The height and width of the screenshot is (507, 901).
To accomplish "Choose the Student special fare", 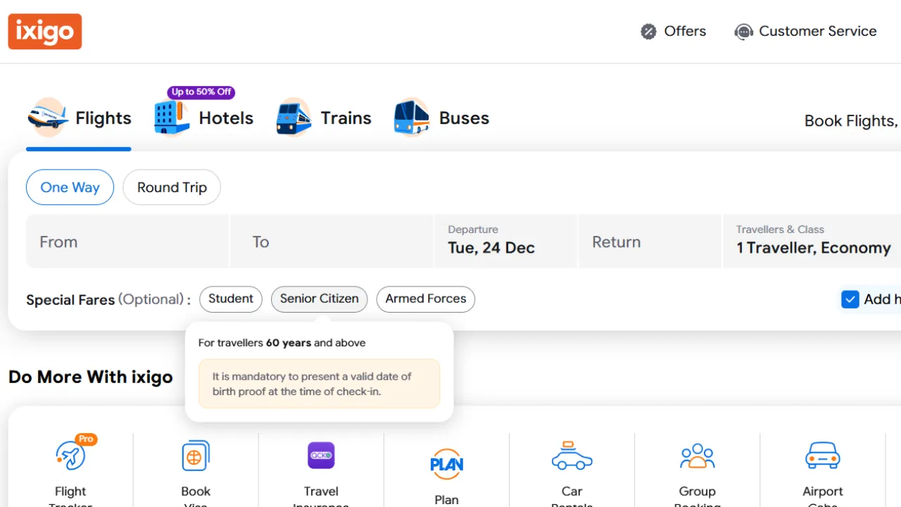I will coord(231,299).
